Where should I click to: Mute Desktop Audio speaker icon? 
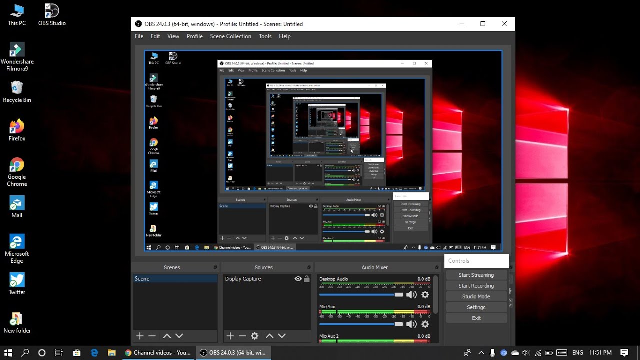point(411,295)
